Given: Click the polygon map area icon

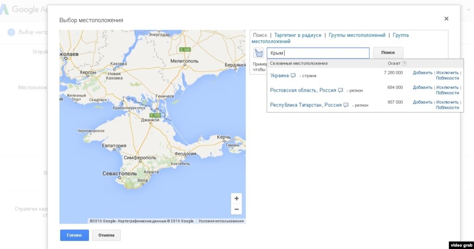Looking at the screenshot, I should coord(259,53).
